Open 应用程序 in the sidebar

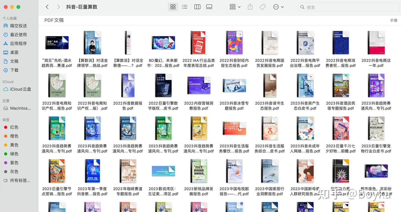tap(19, 43)
